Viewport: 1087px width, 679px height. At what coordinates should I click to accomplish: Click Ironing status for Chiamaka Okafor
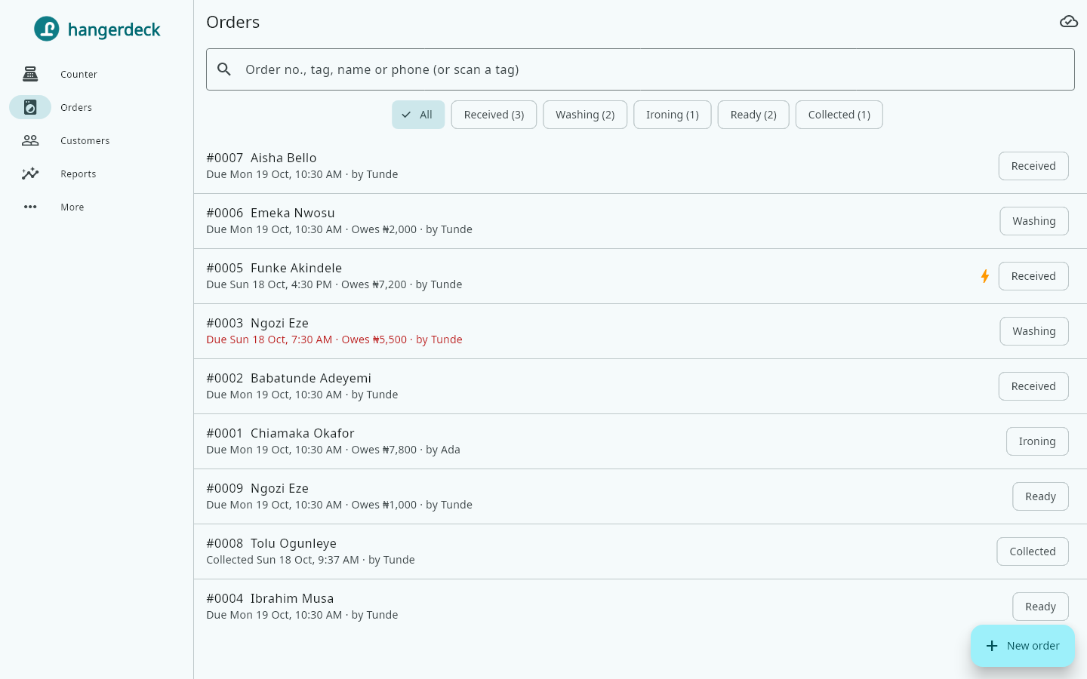[1037, 441]
